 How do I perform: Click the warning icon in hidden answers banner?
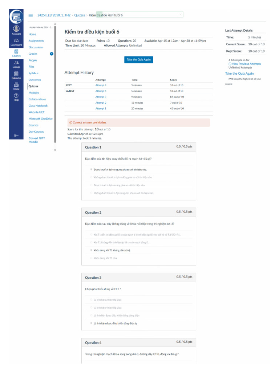[x=70, y=122]
